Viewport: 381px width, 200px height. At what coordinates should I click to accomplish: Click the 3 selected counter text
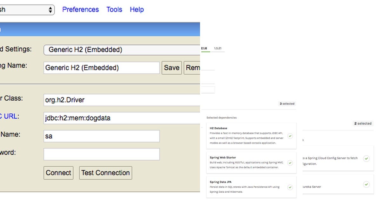click(x=287, y=104)
